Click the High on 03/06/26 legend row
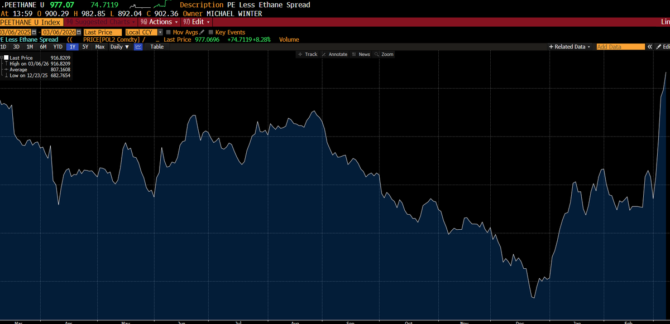Viewport: 670px width, 324px height. [36, 64]
